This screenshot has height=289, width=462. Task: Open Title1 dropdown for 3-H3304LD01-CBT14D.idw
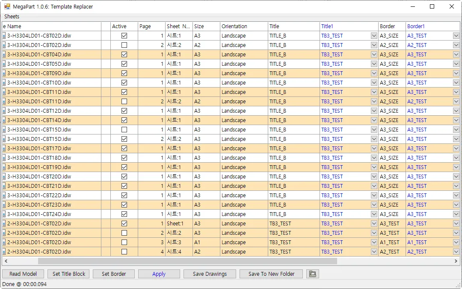[374, 120]
